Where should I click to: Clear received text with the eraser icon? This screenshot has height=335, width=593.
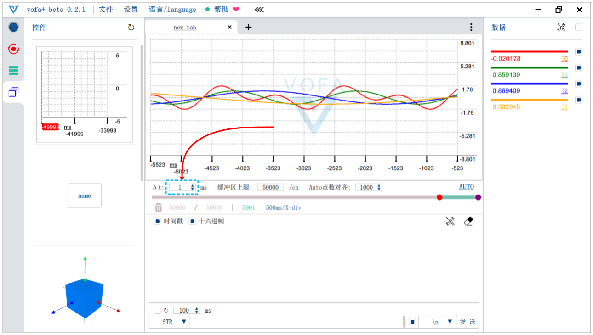[468, 222]
